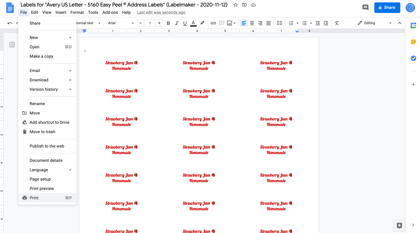This screenshot has height=233, width=420.
Task: Open comment history via the top-right comments icon
Action: click(365, 7)
